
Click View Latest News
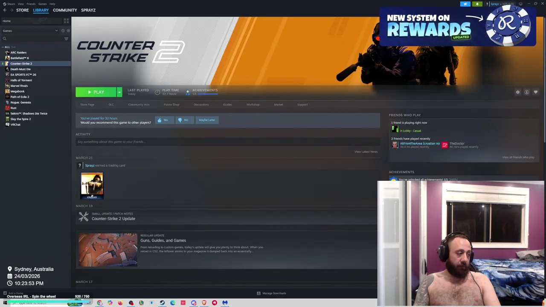tap(366, 152)
